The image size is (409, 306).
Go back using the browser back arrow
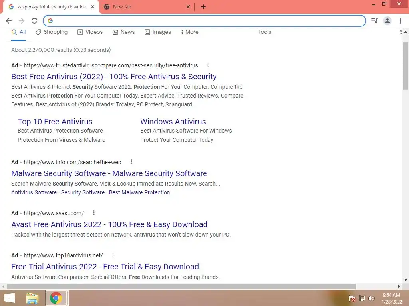(x=9, y=21)
